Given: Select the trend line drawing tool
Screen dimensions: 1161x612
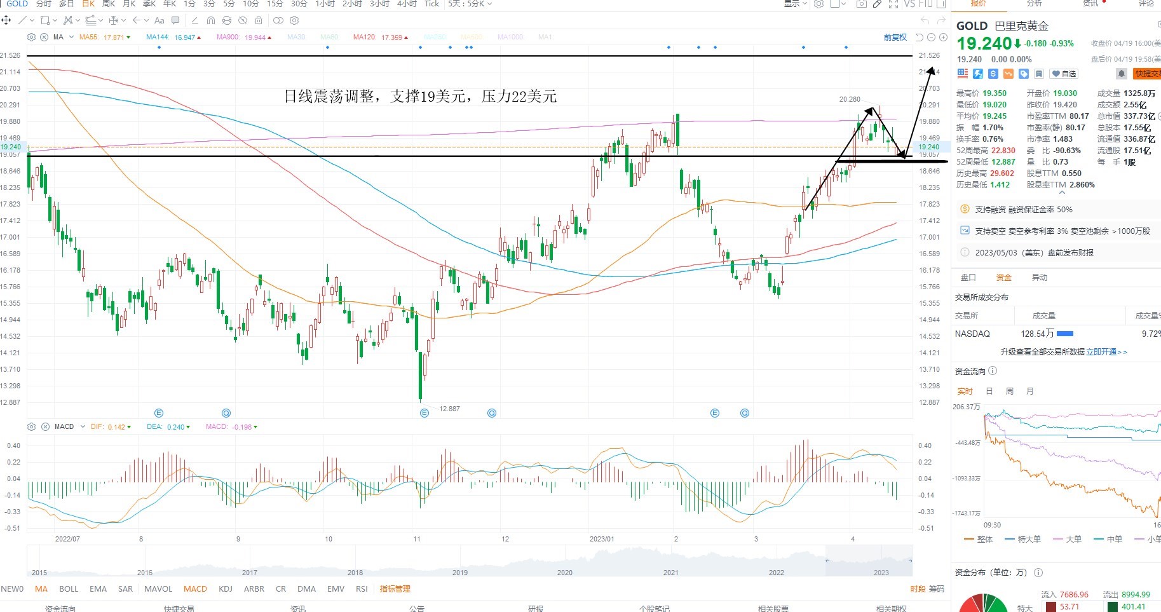Looking at the screenshot, I should point(23,20).
